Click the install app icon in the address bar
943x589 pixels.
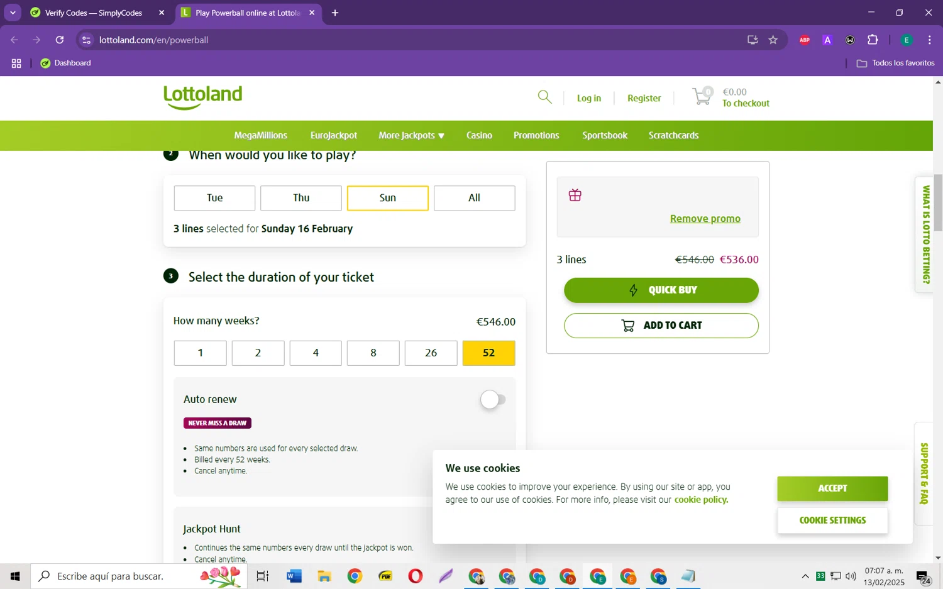click(753, 40)
